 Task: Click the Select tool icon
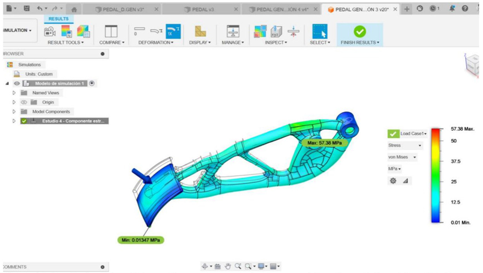(320, 32)
